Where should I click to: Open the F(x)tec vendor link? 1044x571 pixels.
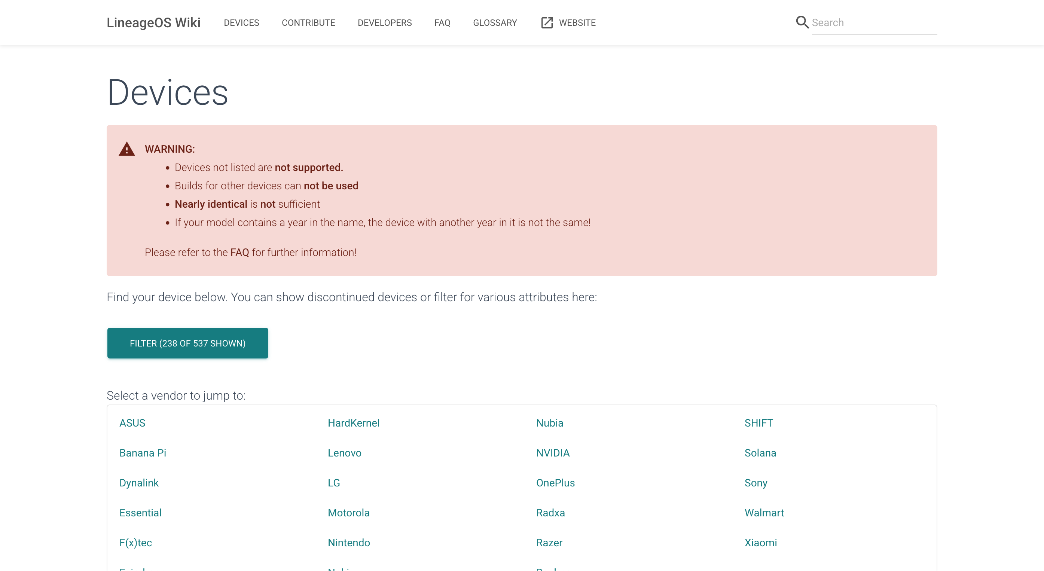click(135, 543)
